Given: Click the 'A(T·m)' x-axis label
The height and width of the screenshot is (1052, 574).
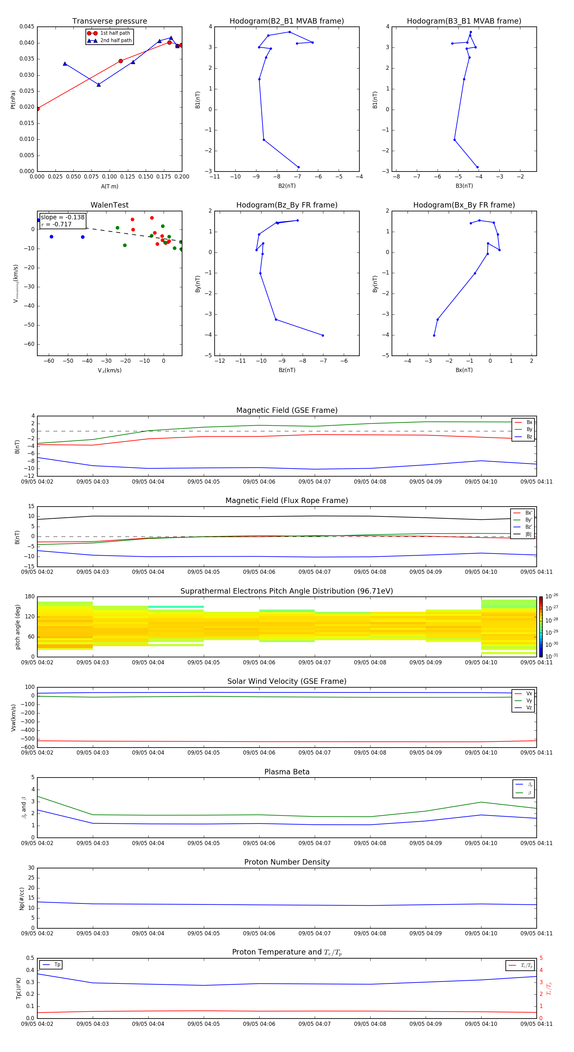Looking at the screenshot, I should (109, 186).
